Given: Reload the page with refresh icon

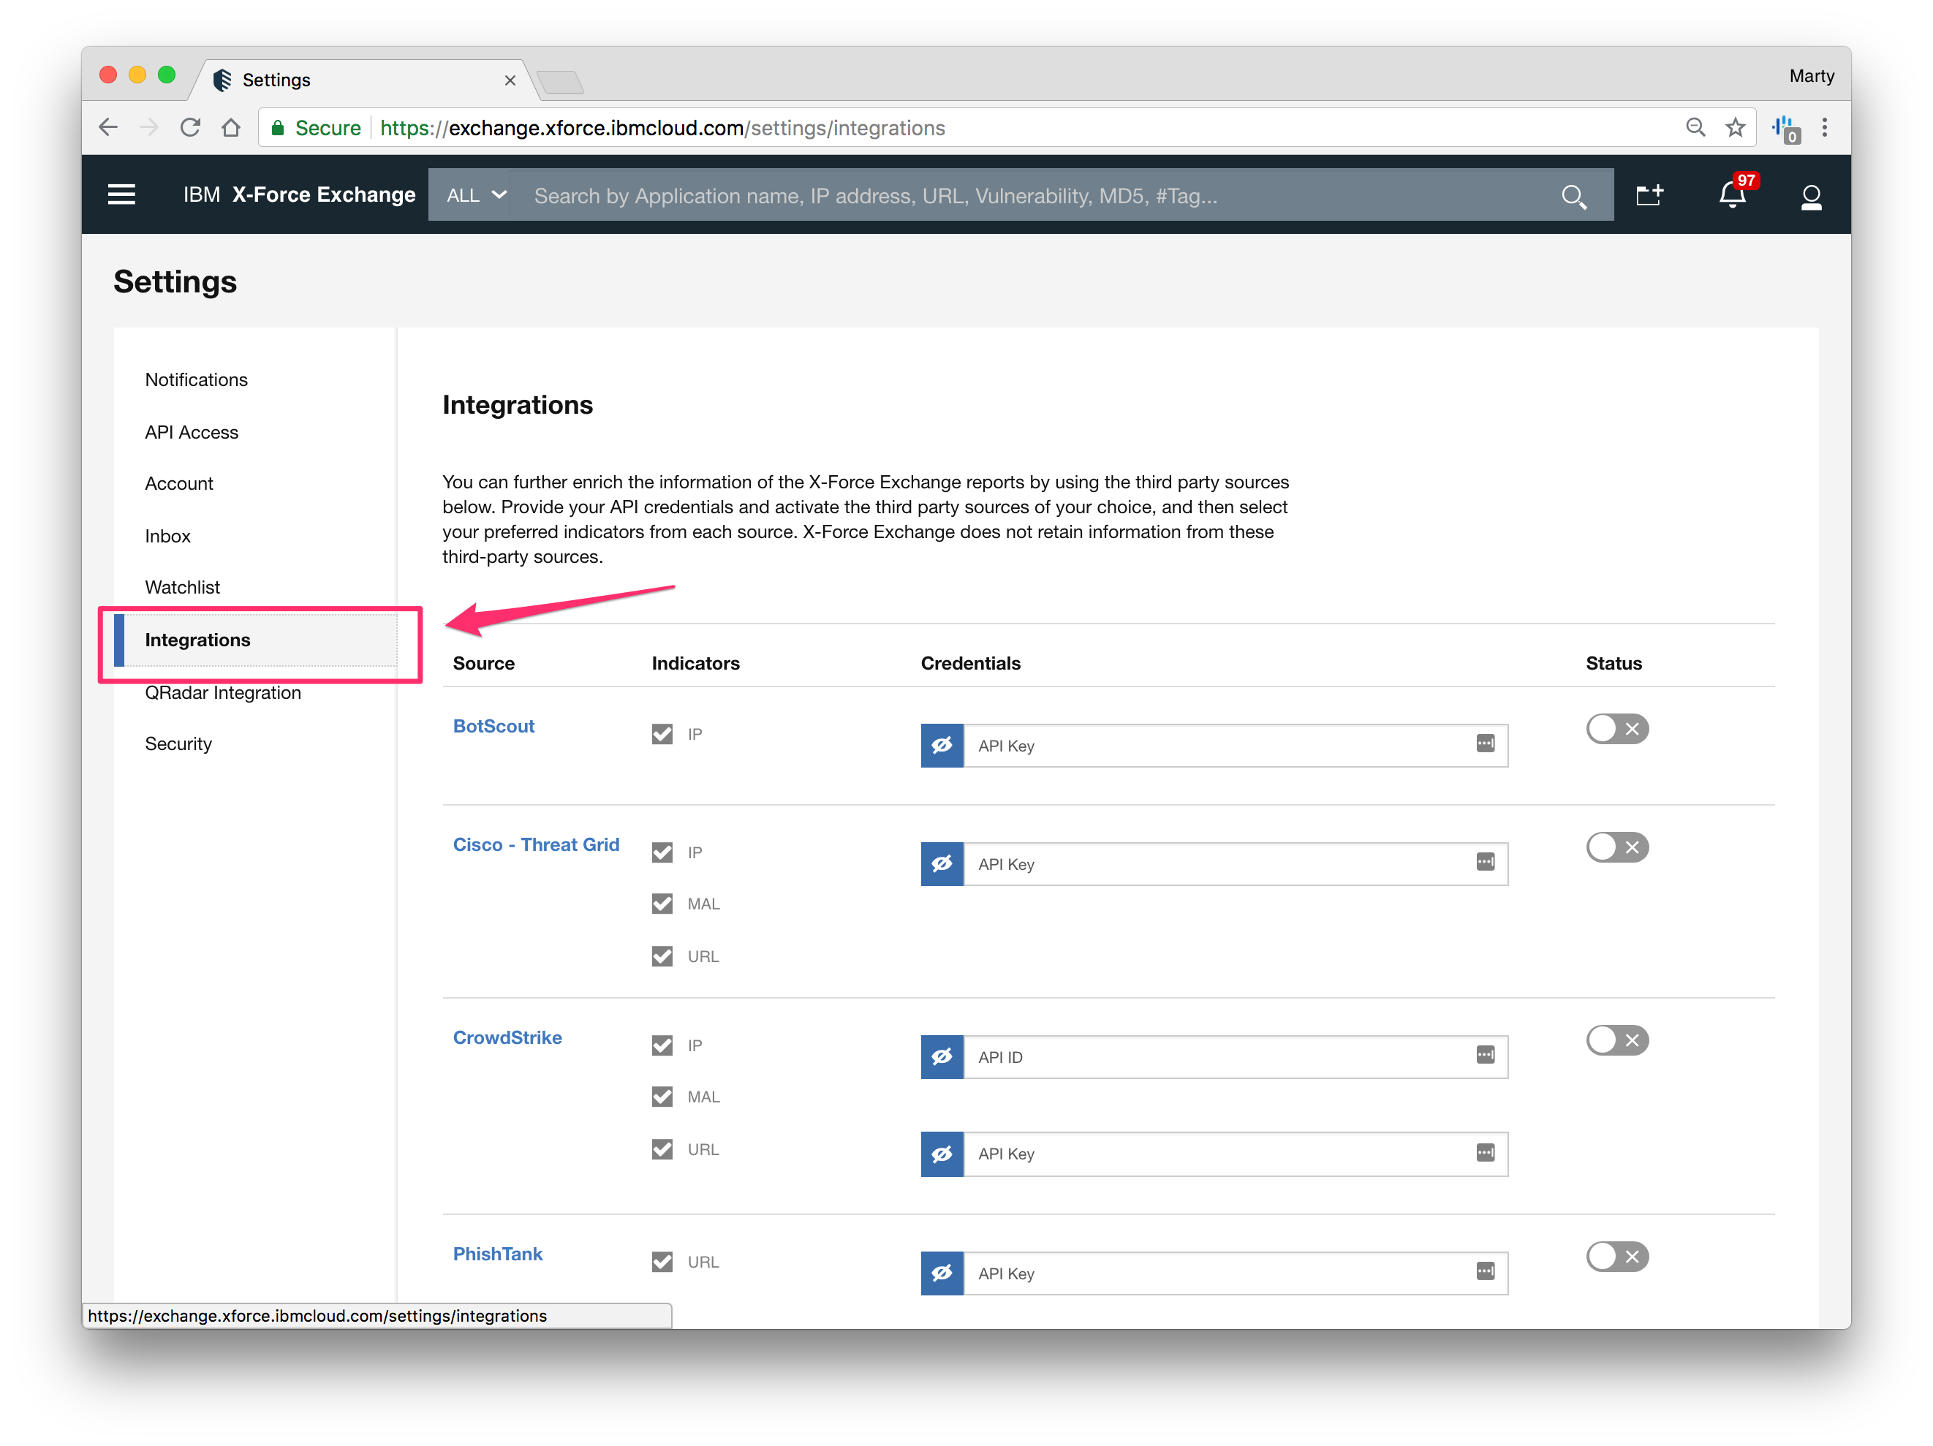Looking at the screenshot, I should [189, 127].
